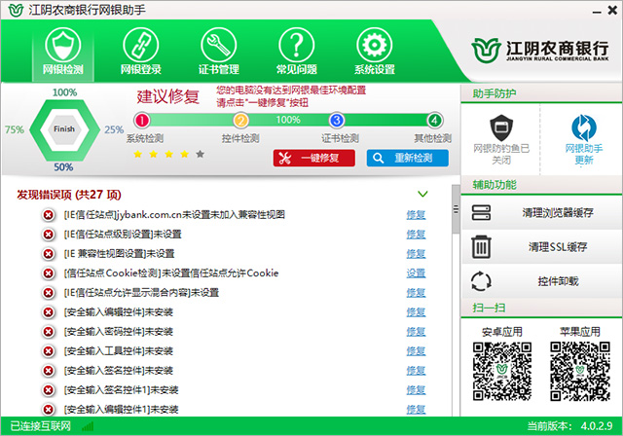Click error icon beside IE信任站点级别设置
This screenshot has width=623, height=436.
tap(48, 235)
